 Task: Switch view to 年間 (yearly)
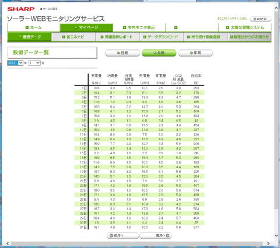coord(195,53)
